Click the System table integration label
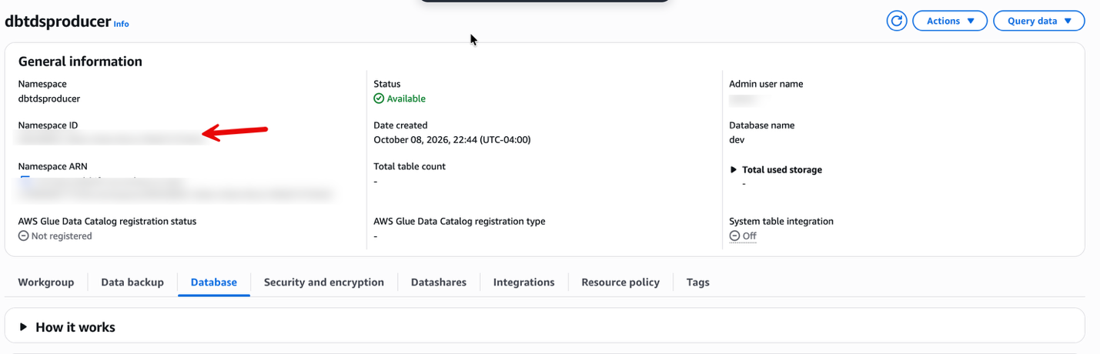This screenshot has height=354, width=1100. click(781, 222)
